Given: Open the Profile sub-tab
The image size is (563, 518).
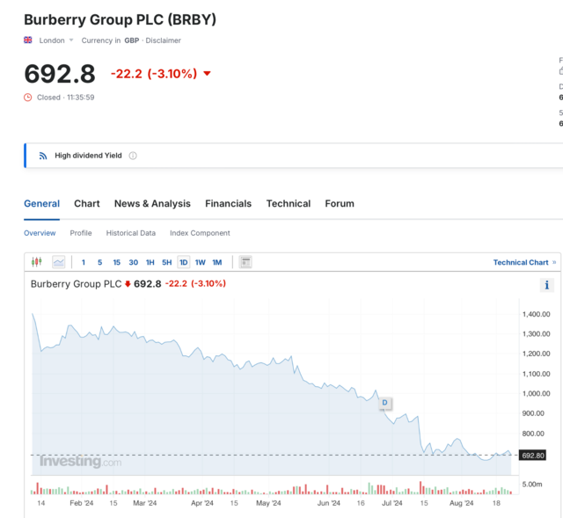Looking at the screenshot, I should (x=81, y=233).
